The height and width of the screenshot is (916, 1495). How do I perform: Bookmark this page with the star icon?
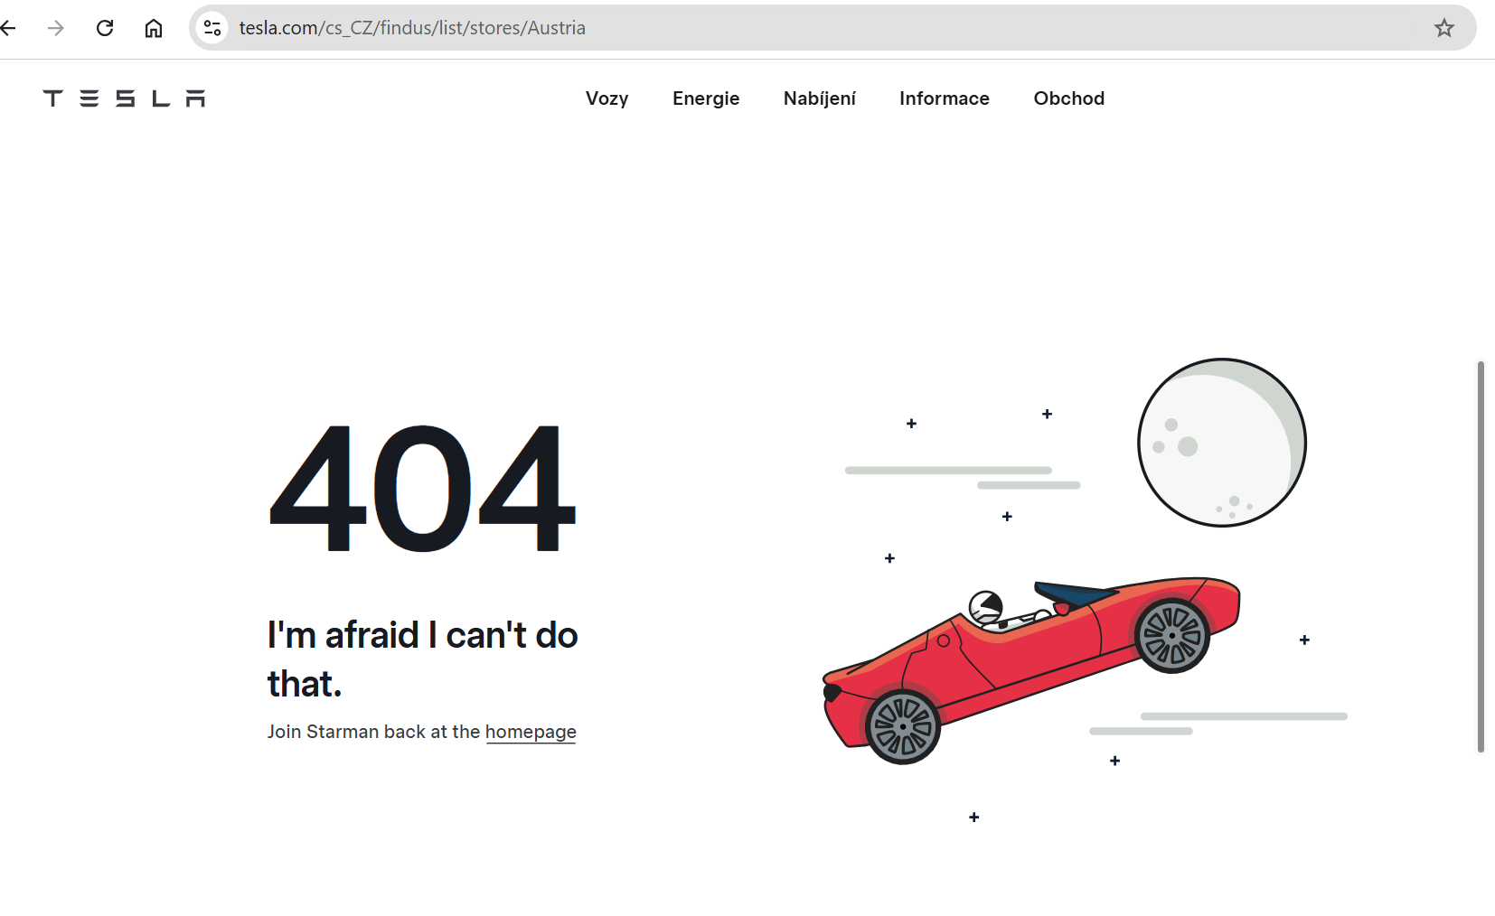pos(1444,28)
